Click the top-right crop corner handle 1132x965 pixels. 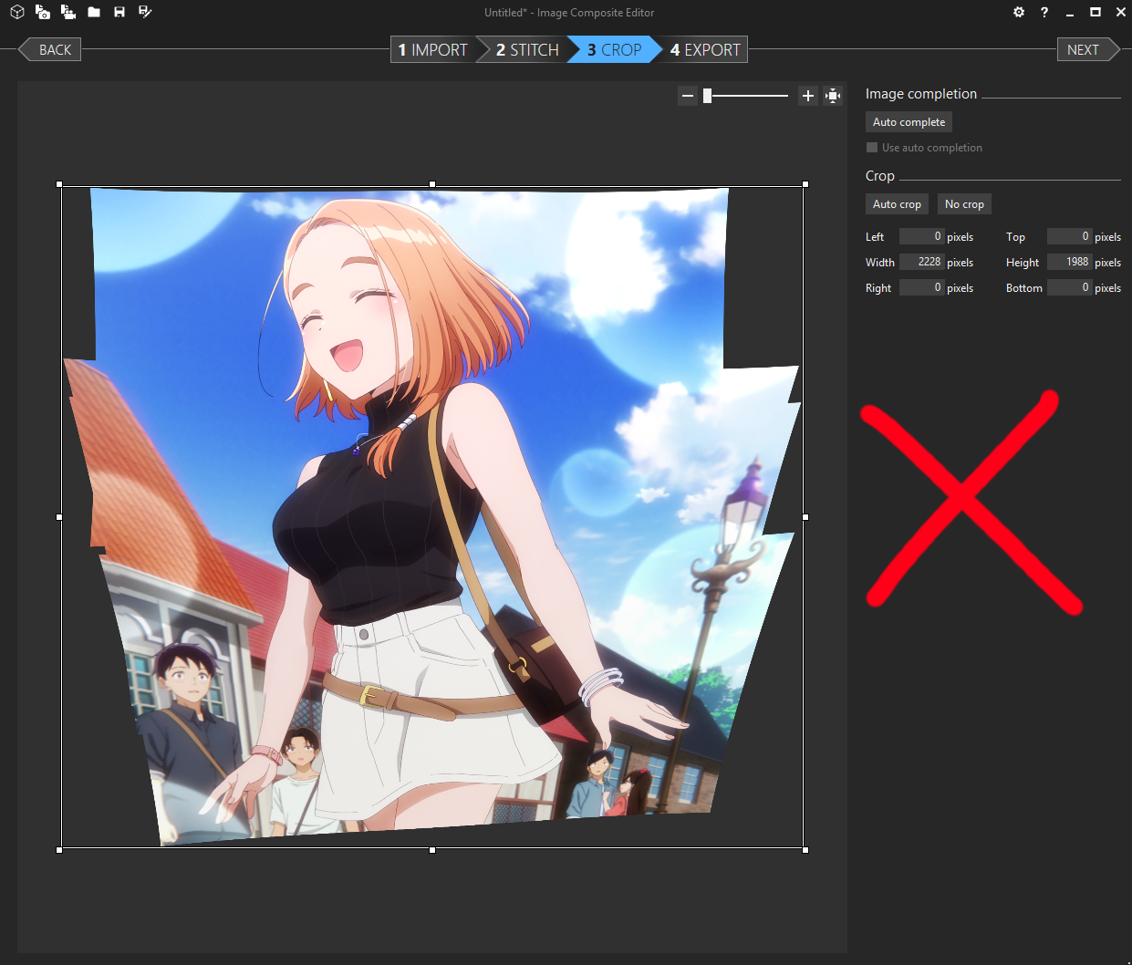[x=805, y=184]
